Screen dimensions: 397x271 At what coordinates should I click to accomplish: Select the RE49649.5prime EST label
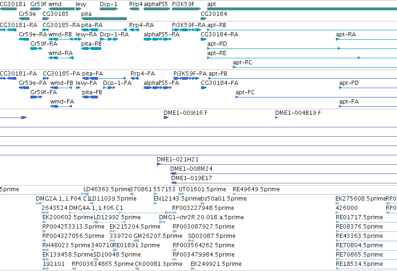256,189
